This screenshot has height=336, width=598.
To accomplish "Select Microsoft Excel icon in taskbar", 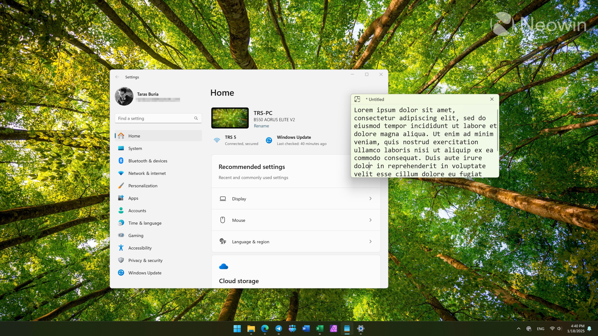I will click(x=319, y=328).
